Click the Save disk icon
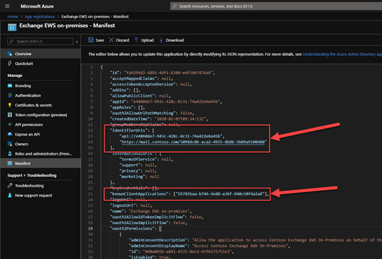382x259 pixels. pyautogui.click(x=91, y=40)
